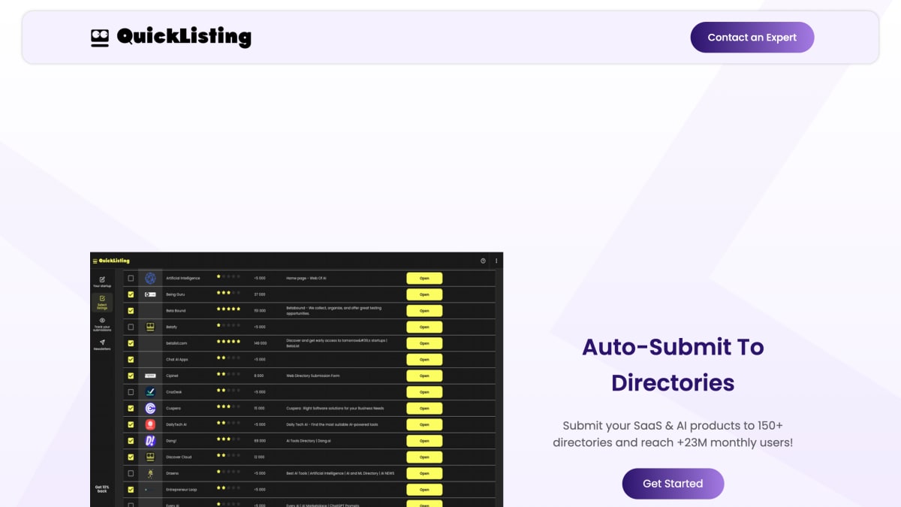
Task: Toggle the Dang! row checkbox
Action: pyautogui.click(x=131, y=441)
